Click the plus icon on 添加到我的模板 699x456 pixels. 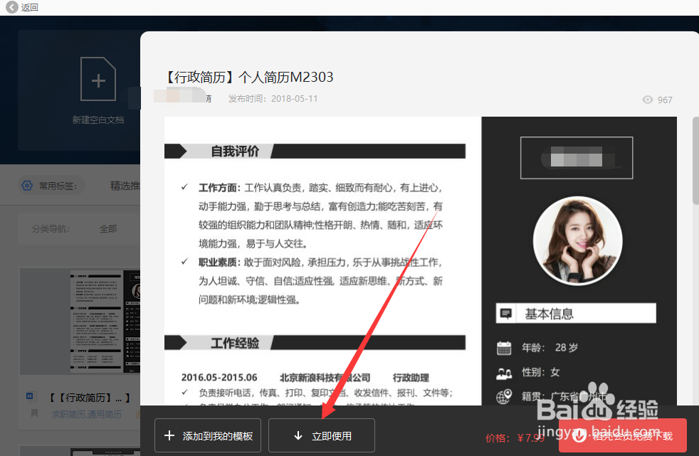[169, 435]
